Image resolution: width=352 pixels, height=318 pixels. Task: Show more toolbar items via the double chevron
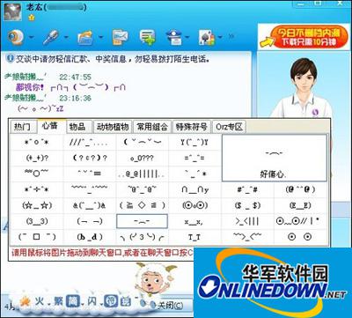click(x=231, y=36)
